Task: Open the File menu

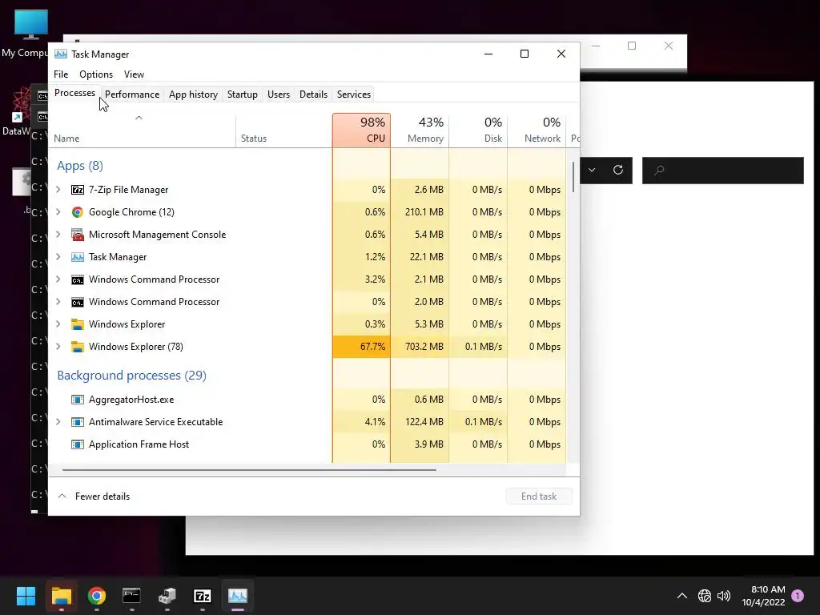Action: (x=61, y=74)
